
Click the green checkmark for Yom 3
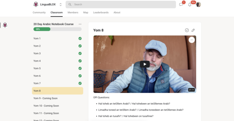click(80, 53)
